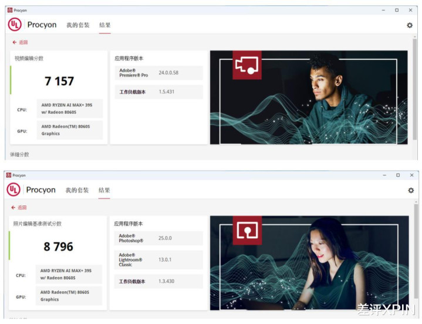Screen dimensions: 422x324
Task: Click photo editing banner image in bottom window
Action: tap(309, 263)
